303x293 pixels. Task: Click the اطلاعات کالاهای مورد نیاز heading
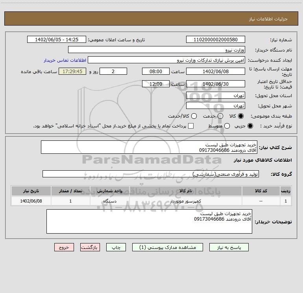tap(262, 160)
